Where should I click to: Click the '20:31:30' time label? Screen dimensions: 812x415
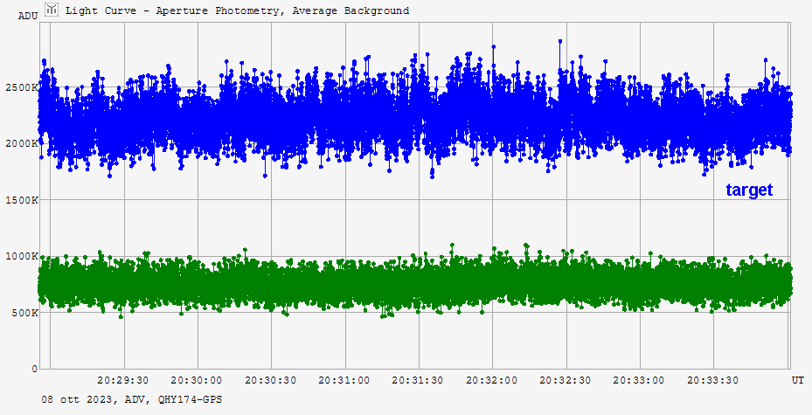418,380
